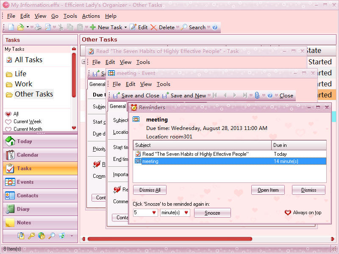Click the Snooze button
The height and width of the screenshot is (254, 339).
(x=212, y=213)
